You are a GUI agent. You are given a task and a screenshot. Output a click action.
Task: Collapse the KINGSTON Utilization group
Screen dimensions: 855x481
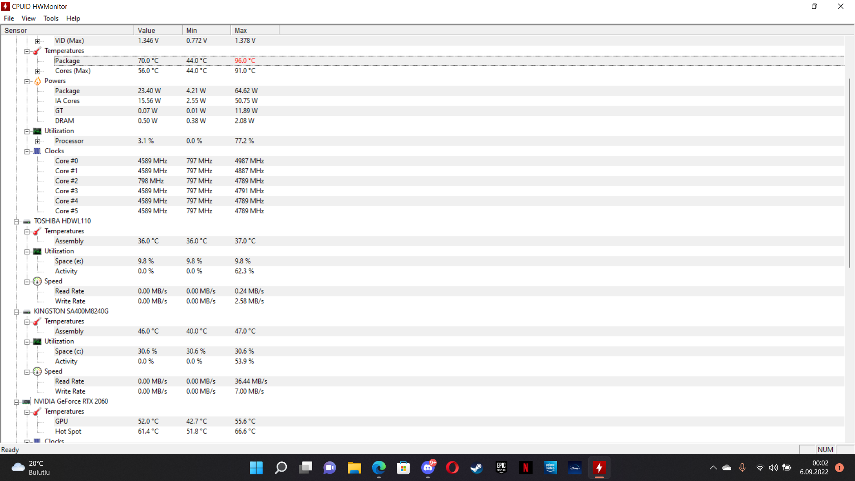pos(27,342)
